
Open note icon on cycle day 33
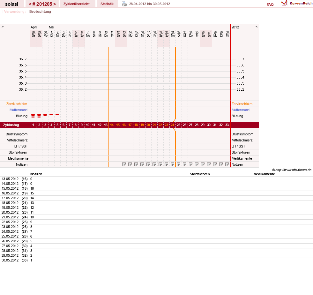coord(227,164)
